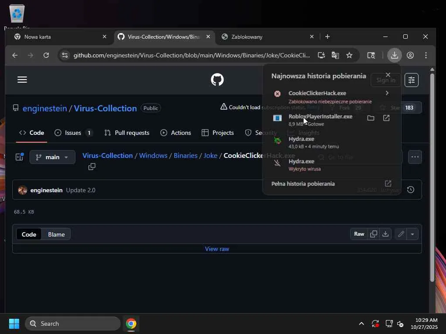Go to the Joke folder in breadcrumb
Viewport: 446px width, 334px height.
tap(210, 156)
